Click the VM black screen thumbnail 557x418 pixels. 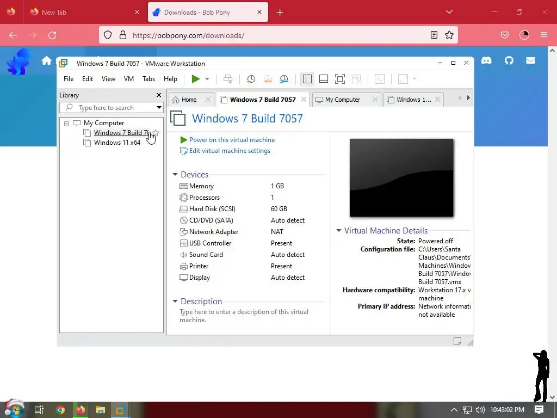(x=401, y=178)
